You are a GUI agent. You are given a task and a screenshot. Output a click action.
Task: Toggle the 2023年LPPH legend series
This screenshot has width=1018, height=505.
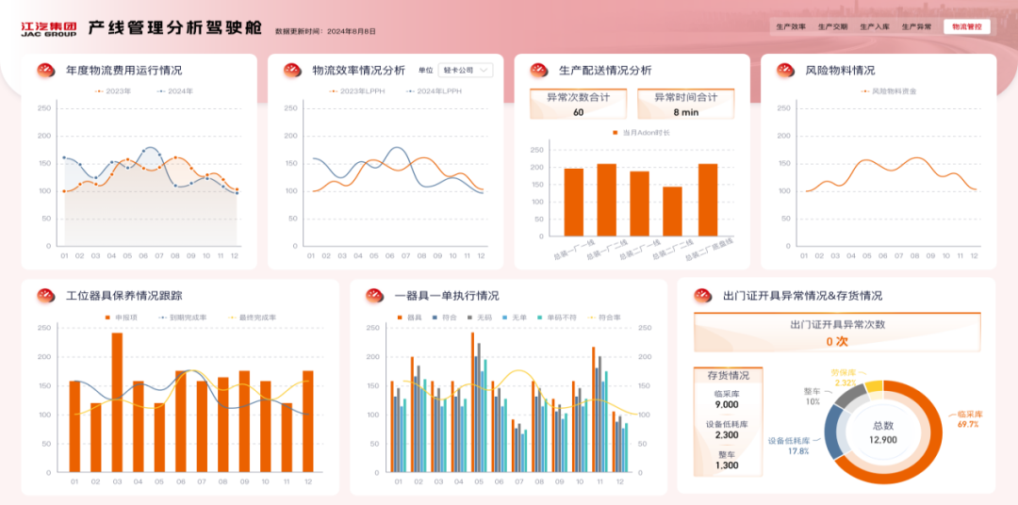coord(357,91)
